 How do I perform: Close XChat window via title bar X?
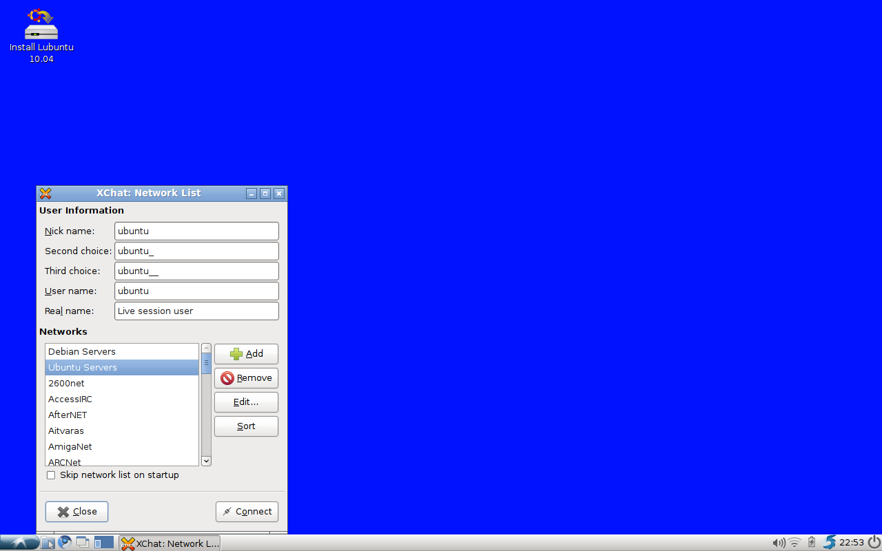[x=279, y=194]
